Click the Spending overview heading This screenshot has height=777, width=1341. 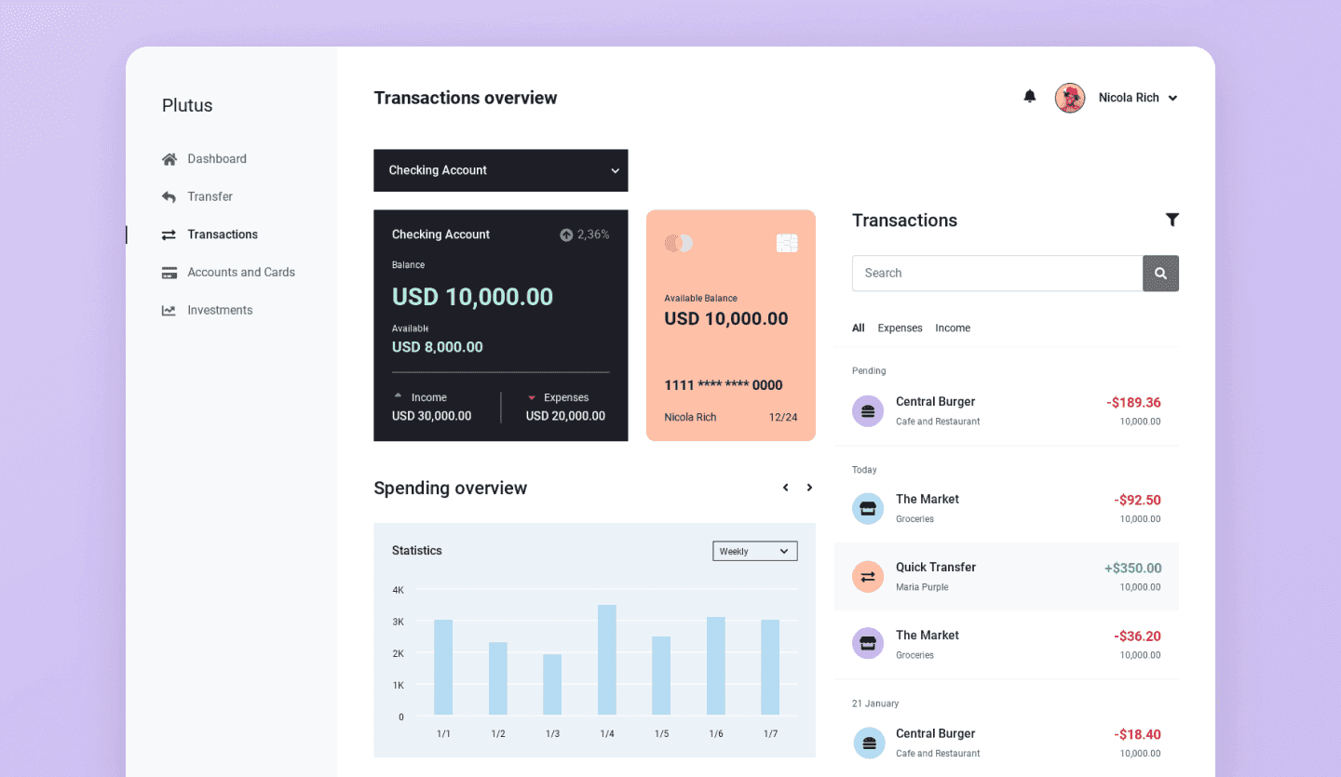point(451,489)
